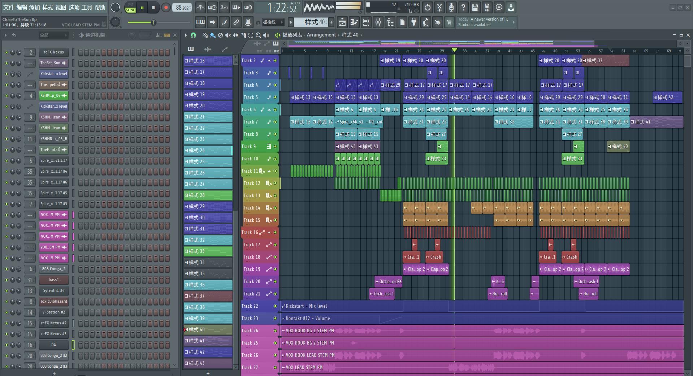
Task: Select the Slip tool in playlist
Action: click(235, 35)
